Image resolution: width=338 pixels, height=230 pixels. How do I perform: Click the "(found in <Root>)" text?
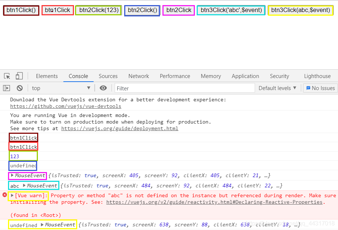click(36, 215)
